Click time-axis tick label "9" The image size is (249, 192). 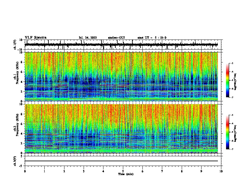point(201,171)
